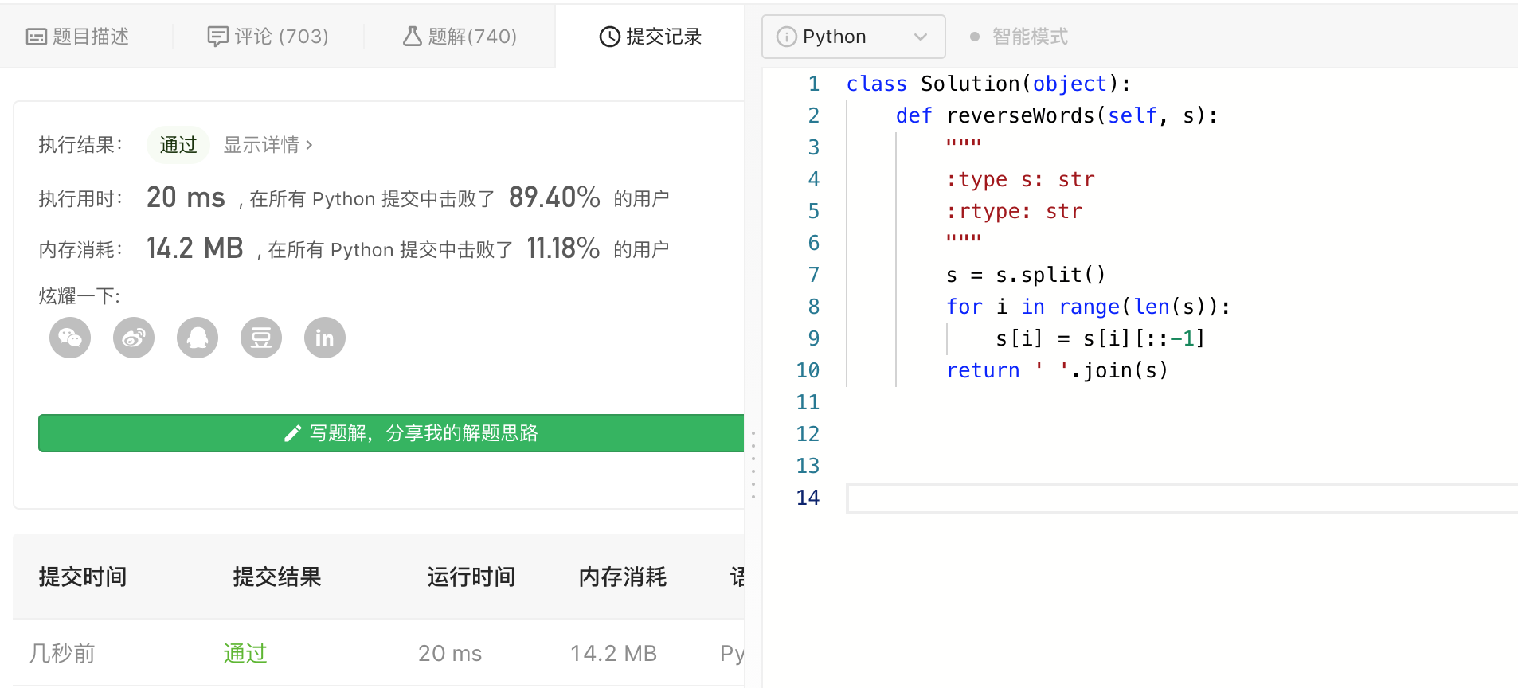This screenshot has height=688, width=1518.
Task: Share result via the WeChat icon
Action: click(70, 338)
